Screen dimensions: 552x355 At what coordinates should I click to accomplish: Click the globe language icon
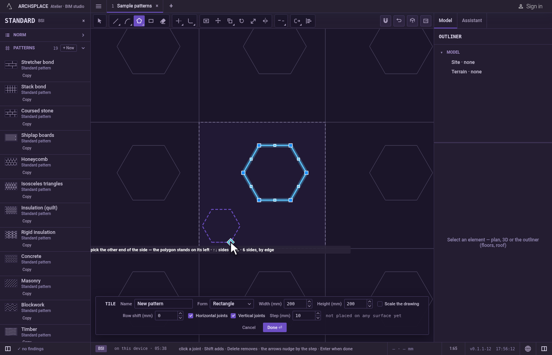click(528, 349)
